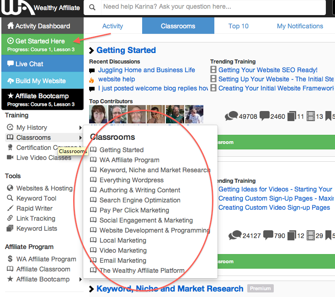Viewport: 335px width, 297px height.
Task: Click the comment icon next to 2460
Action: click(x=265, y=116)
